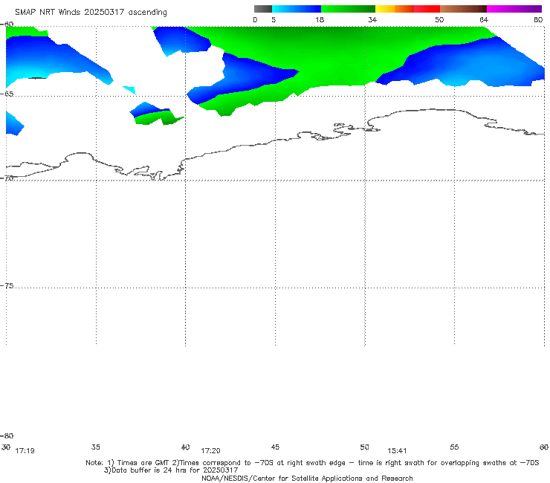
Task: Click the yellow-orange segment of the color bar
Action: pos(395,9)
